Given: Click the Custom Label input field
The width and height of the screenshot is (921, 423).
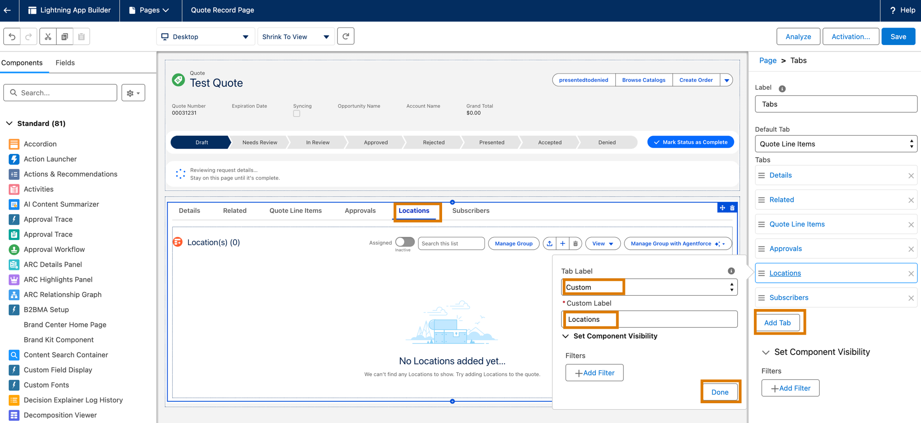Looking at the screenshot, I should point(649,320).
